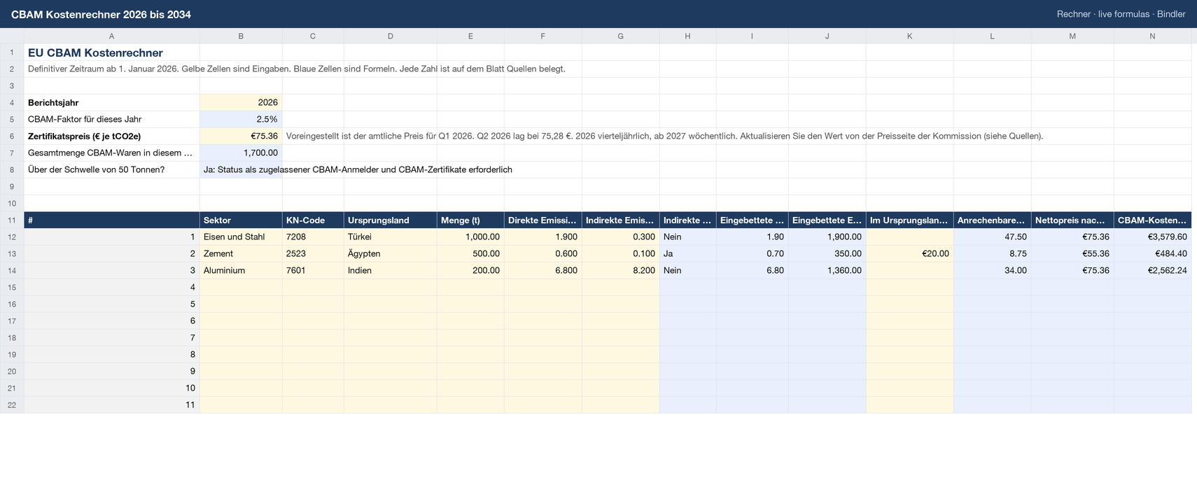Select the Ägypten origin cell
1197x504 pixels.
(391, 253)
